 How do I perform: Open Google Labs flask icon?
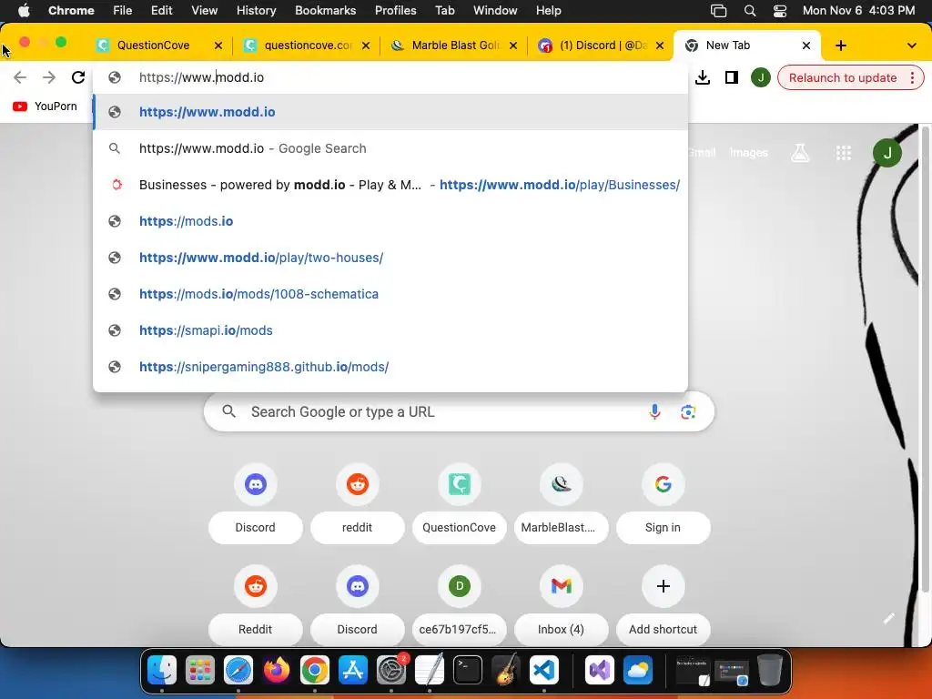[x=800, y=153]
